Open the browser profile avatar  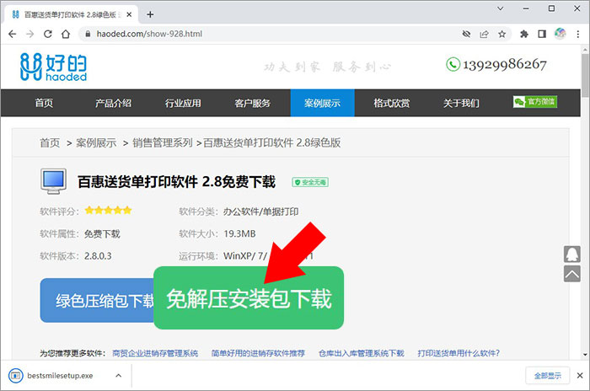pos(560,34)
